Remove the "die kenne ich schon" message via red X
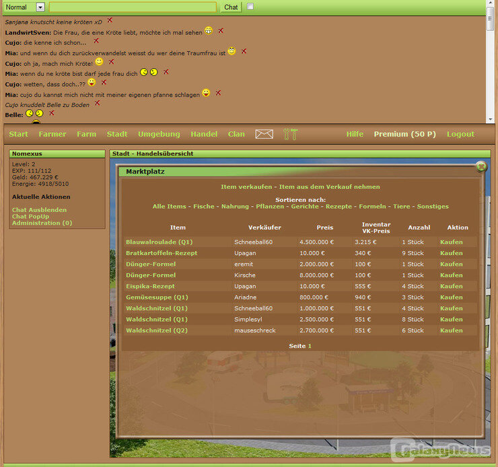Screen dimensions: 498x467 click(96, 41)
